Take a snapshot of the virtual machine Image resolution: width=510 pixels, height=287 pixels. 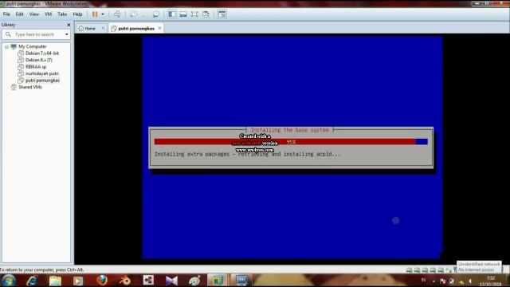click(133, 14)
